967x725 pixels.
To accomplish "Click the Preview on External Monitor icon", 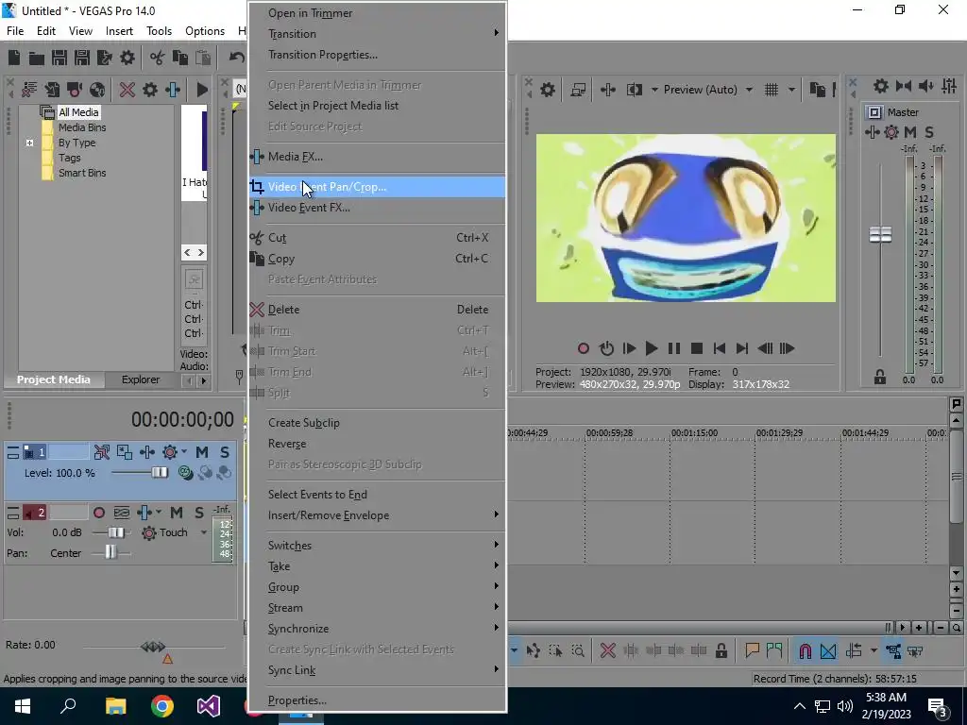I will point(578,90).
